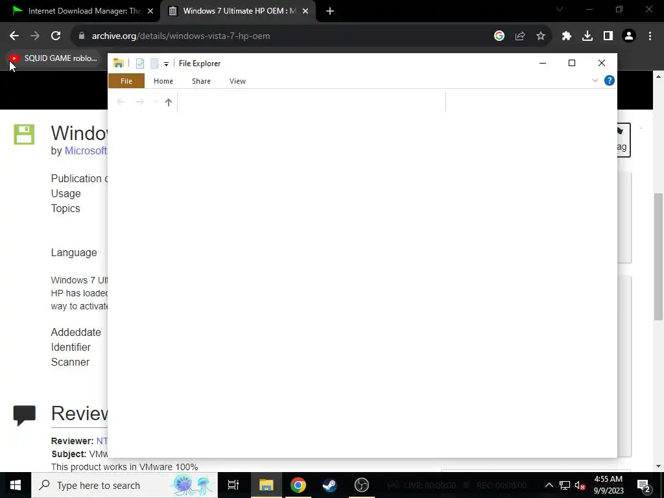The image size is (664, 498).
Task: Click the muted volume tray icon
Action: click(x=580, y=485)
